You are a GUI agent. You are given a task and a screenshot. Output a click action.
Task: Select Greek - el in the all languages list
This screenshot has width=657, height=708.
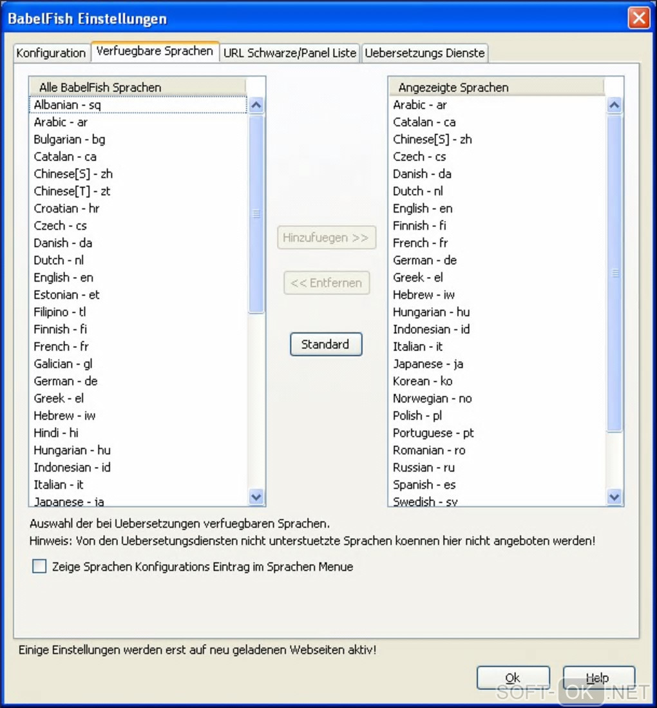[138, 397]
